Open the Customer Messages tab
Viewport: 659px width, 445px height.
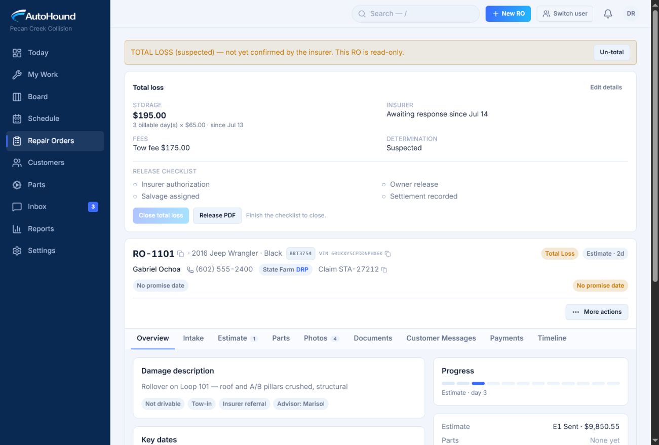tap(441, 338)
